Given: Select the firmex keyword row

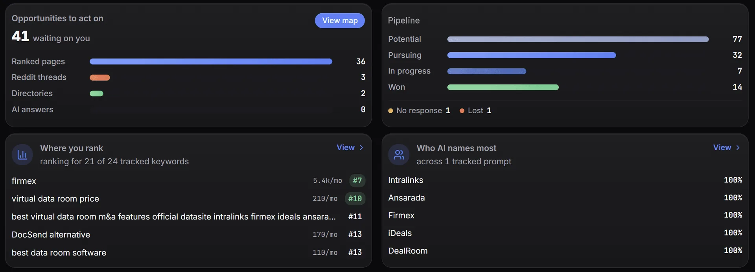Looking at the screenshot, I should pyautogui.click(x=188, y=181).
